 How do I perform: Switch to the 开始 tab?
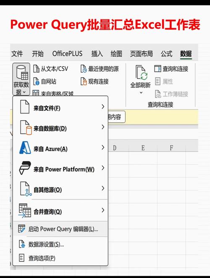tap(37, 54)
